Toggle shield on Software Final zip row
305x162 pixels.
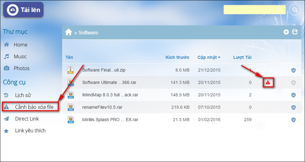tap(293, 70)
